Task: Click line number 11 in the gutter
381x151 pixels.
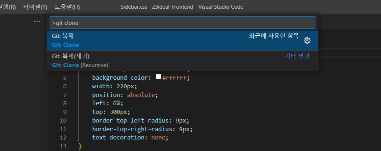Action: pyautogui.click(x=63, y=129)
